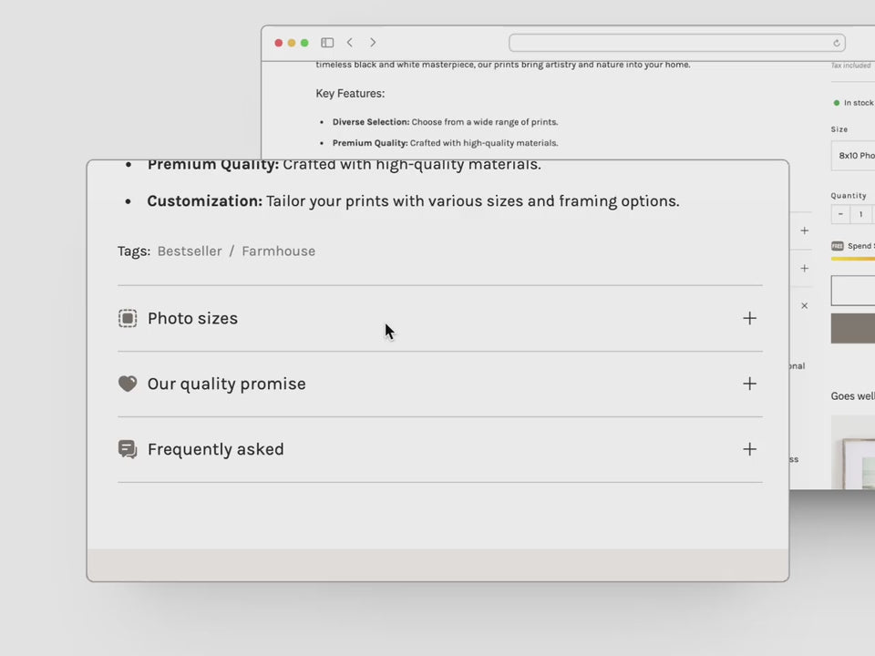Click the dashed-square icon beside Photo sizes
Screen dimensions: 875x656
tap(128, 318)
